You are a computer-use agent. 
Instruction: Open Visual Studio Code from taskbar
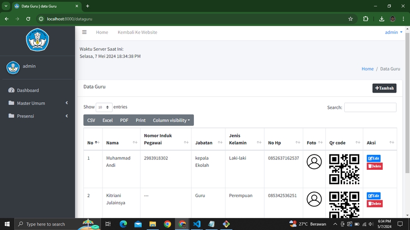[197, 224]
